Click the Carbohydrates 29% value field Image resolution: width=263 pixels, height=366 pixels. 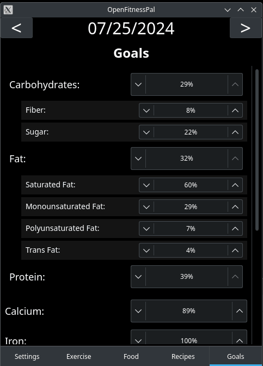(x=187, y=84)
